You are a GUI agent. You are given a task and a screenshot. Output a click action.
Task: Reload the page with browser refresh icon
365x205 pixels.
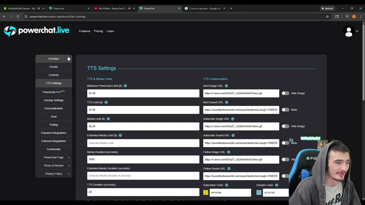point(18,17)
